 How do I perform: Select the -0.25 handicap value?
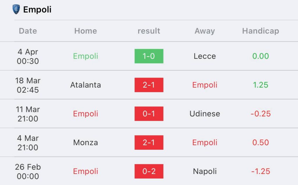(x=260, y=113)
